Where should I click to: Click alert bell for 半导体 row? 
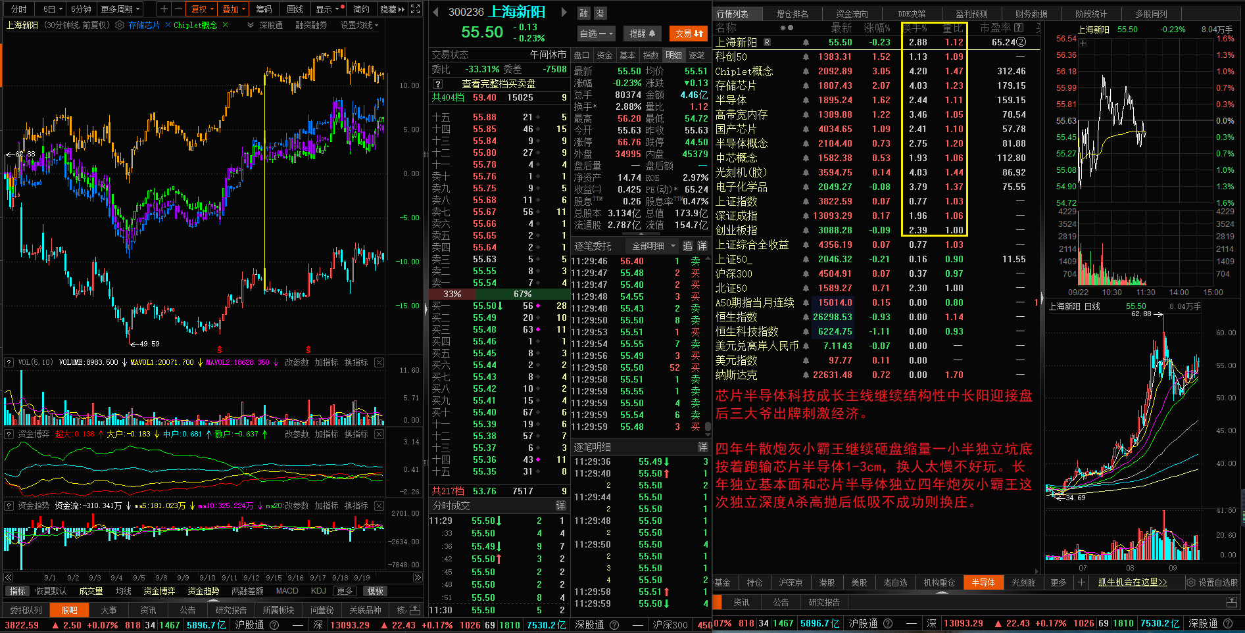point(806,101)
